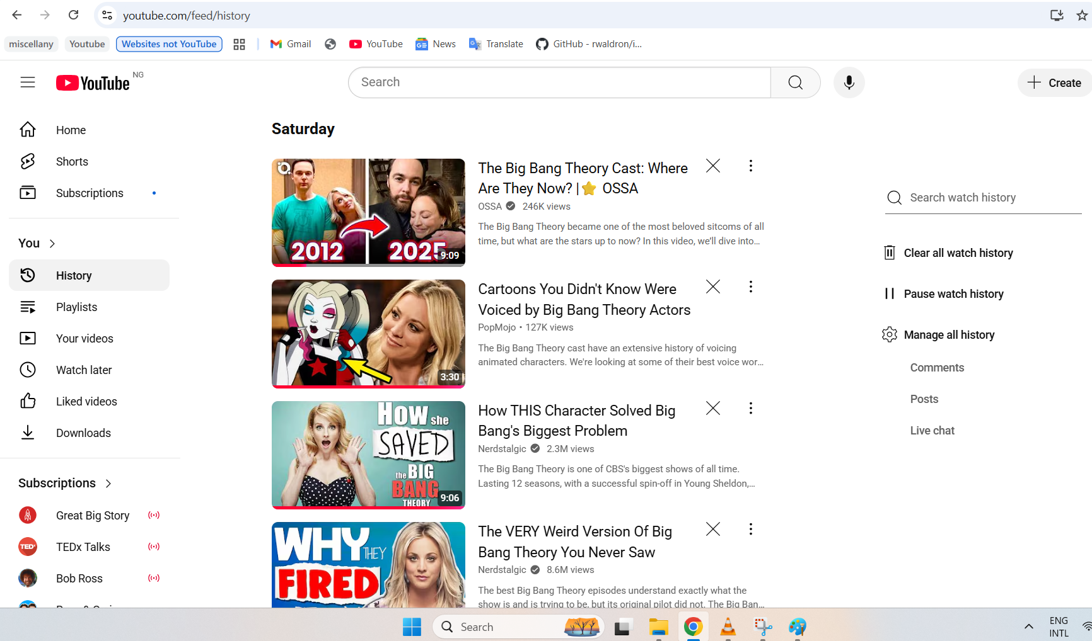Click the Create button
The image size is (1092, 641).
(x=1054, y=82)
